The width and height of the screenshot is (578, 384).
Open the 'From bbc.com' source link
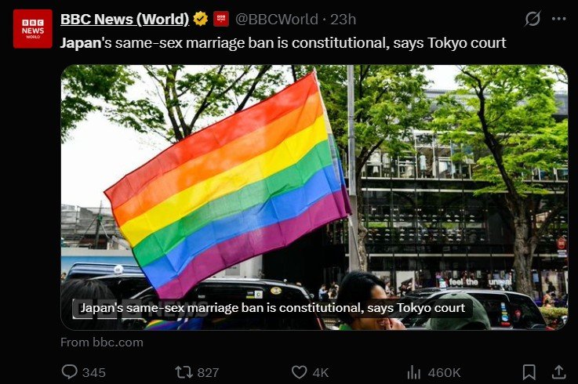(x=102, y=342)
